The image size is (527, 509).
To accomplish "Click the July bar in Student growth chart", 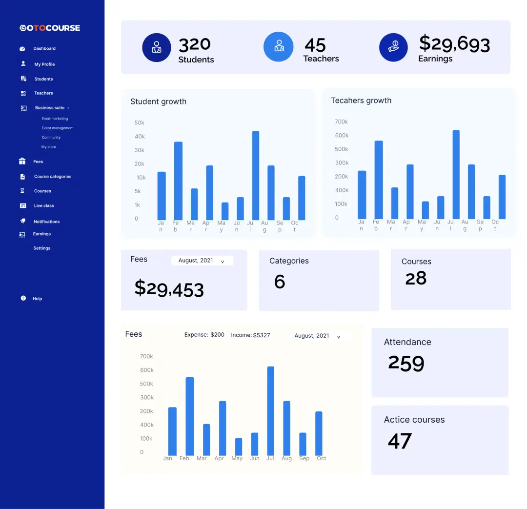I will coord(255,176).
